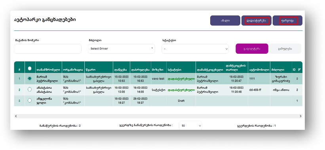The height and width of the screenshot is (150, 325).
Task: Open the სტატუსი status dropdown
Action: coord(195,49)
